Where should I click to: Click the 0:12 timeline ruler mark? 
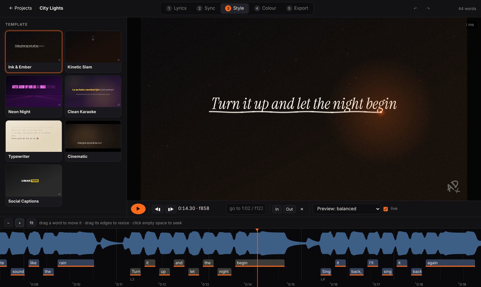point(162,284)
